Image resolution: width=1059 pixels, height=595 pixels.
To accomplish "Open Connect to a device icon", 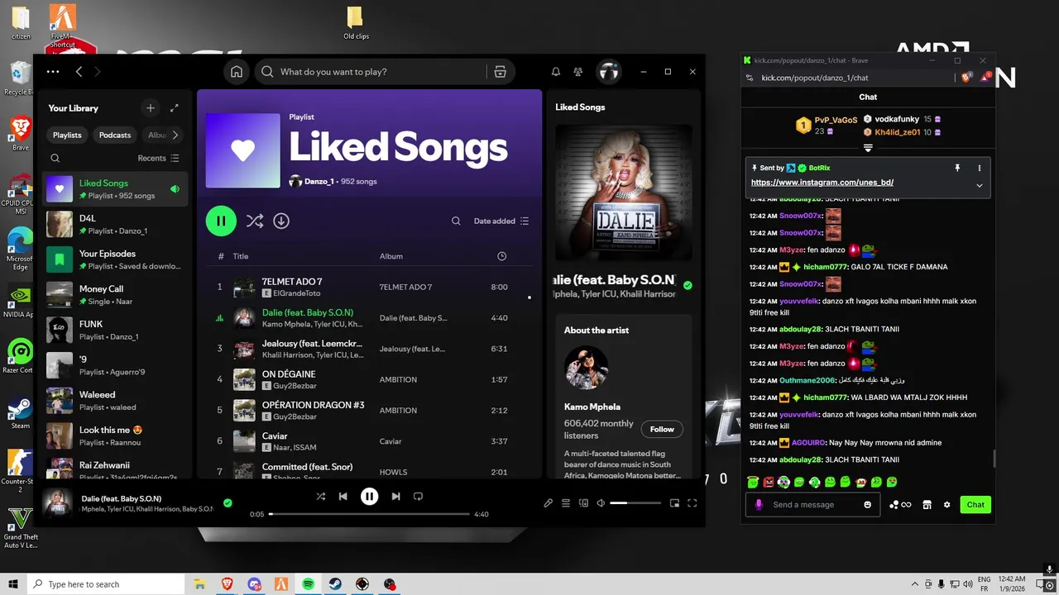I will [584, 502].
